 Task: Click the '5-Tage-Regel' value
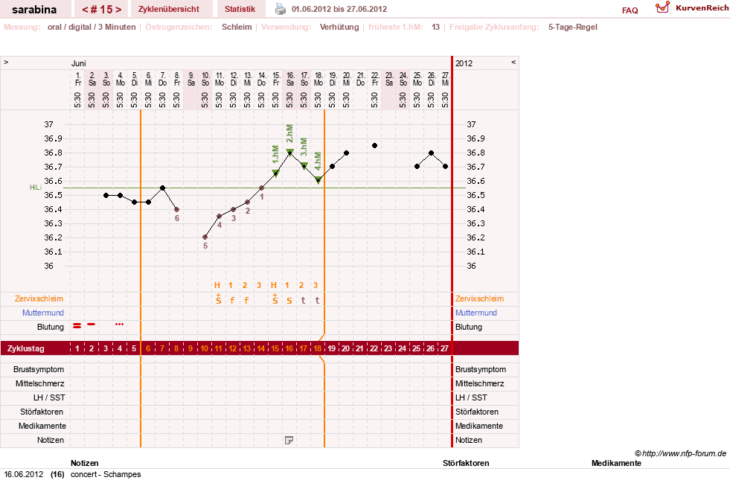(x=573, y=27)
